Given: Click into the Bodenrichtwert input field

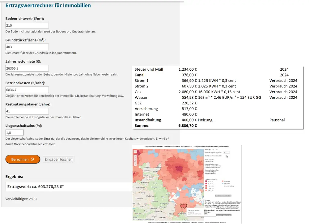Looking at the screenshot, I should (x=27, y=25).
